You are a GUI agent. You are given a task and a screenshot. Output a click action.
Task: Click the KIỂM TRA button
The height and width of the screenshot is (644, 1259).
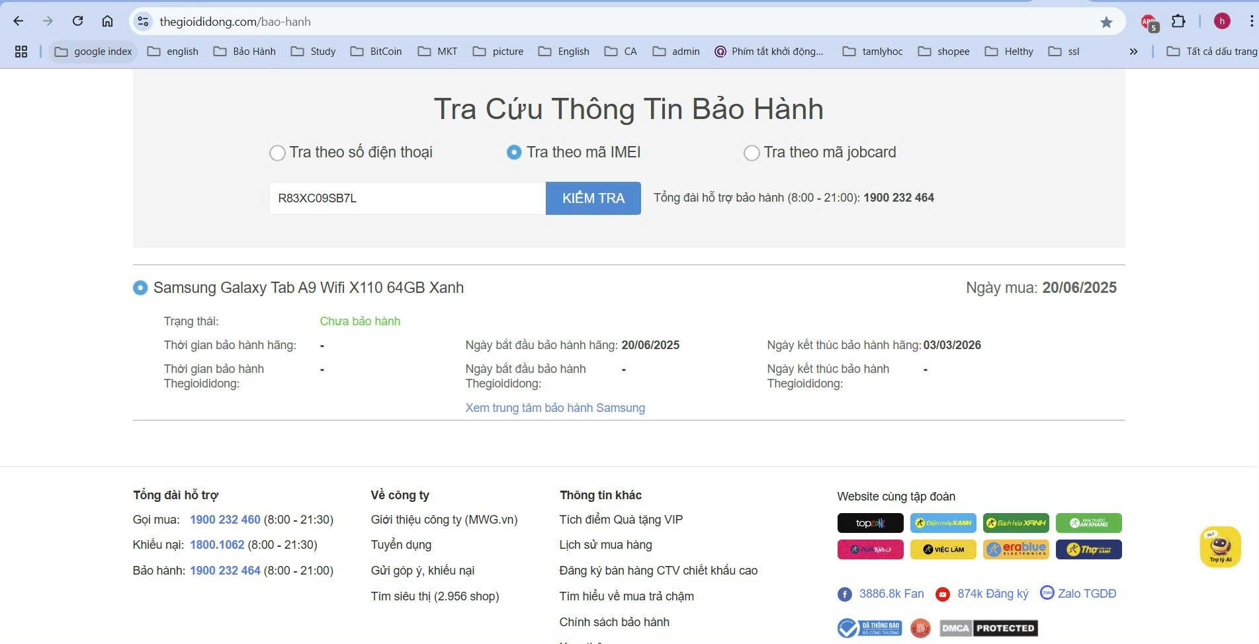pyautogui.click(x=593, y=198)
